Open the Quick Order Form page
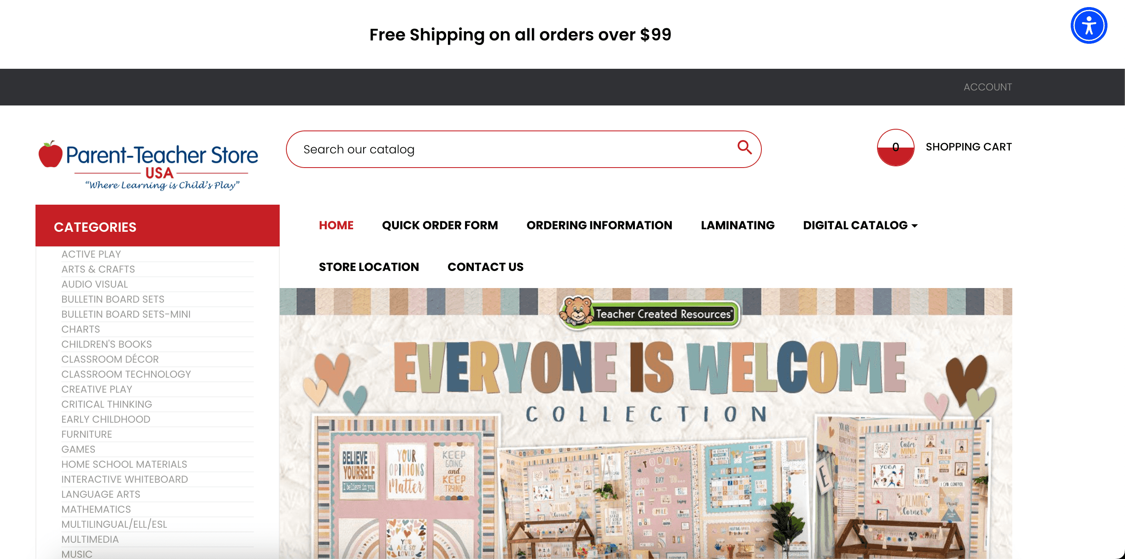Viewport: 1125px width, 559px height. [x=440, y=225]
